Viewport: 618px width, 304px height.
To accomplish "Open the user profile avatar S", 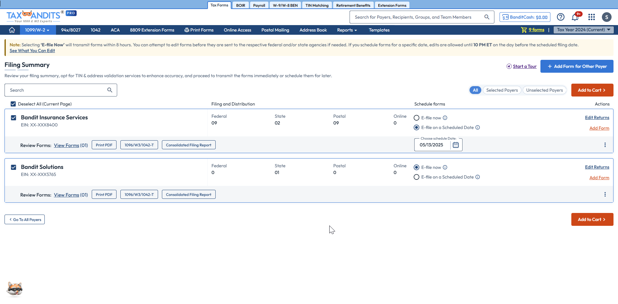I will (x=607, y=17).
